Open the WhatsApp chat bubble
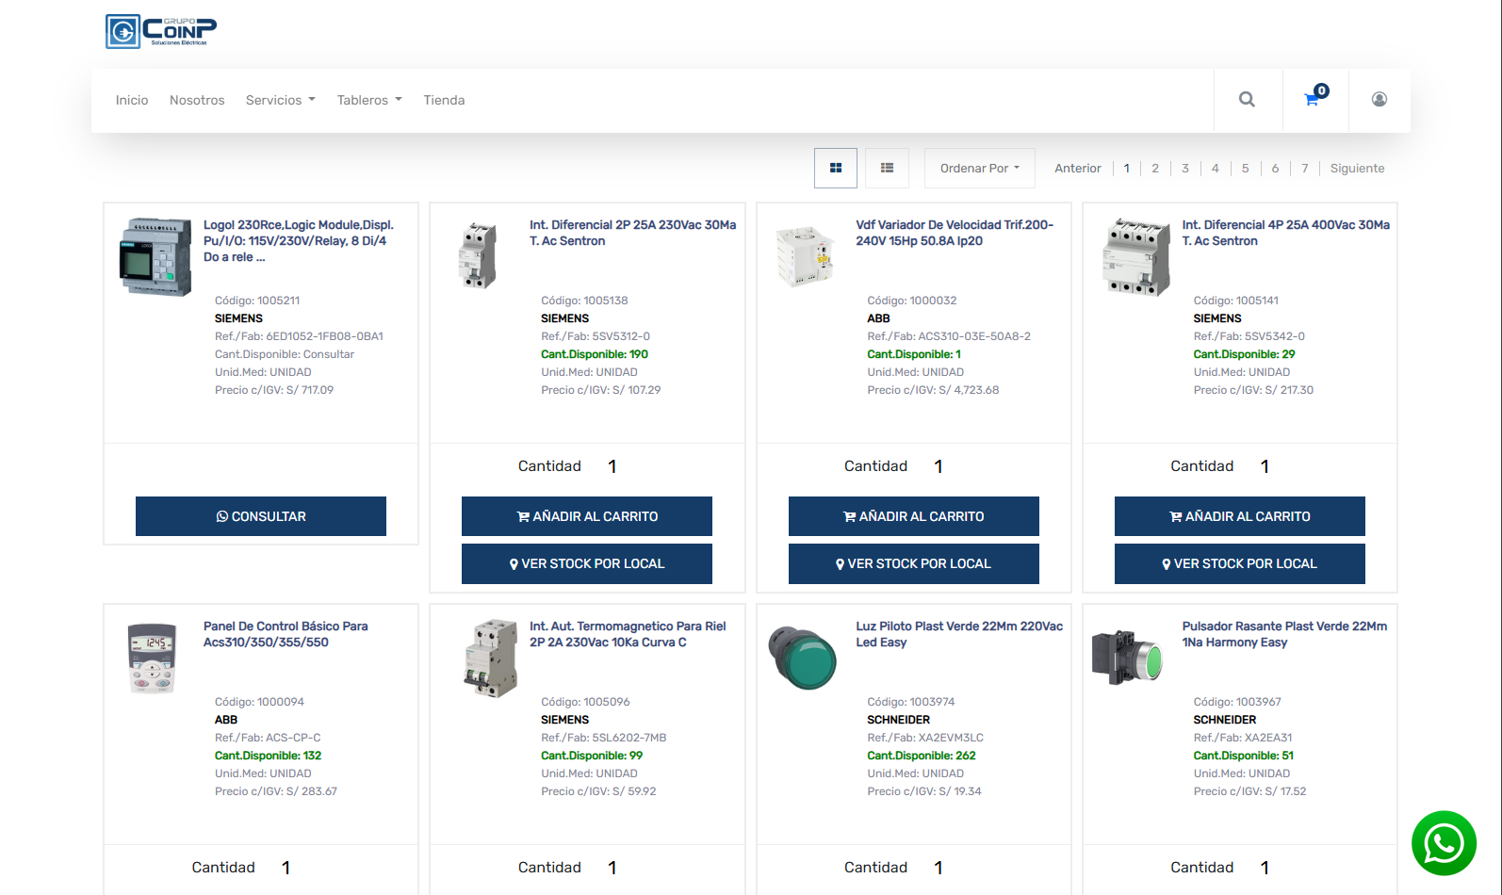 click(1443, 843)
